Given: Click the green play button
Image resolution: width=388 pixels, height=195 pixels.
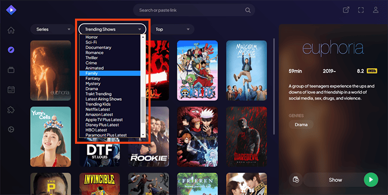Looking at the screenshot, I should 371,179.
